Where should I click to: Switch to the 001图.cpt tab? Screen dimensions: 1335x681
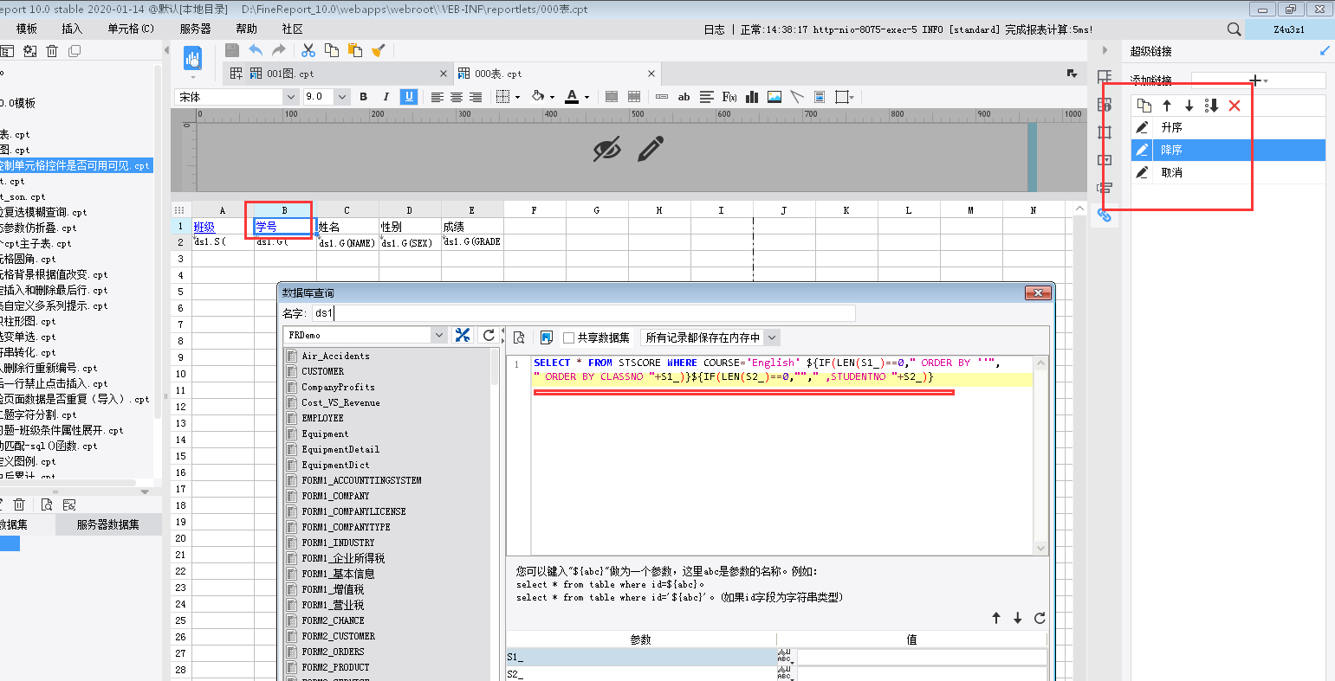coord(290,74)
